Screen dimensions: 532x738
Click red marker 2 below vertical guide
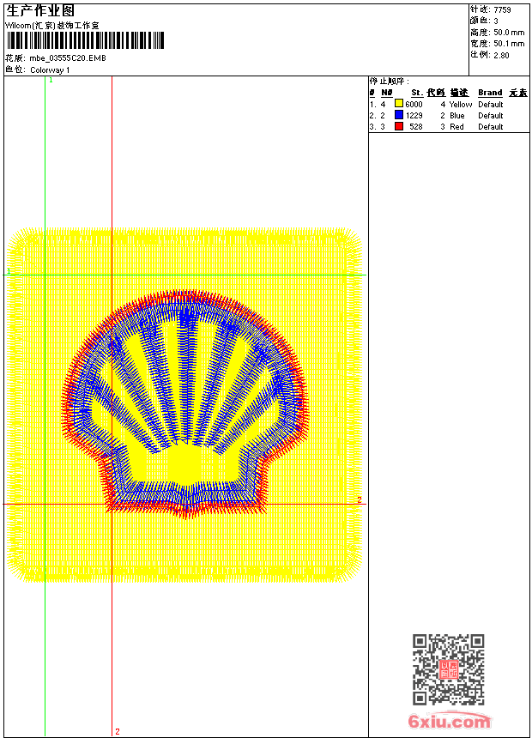coord(118,731)
